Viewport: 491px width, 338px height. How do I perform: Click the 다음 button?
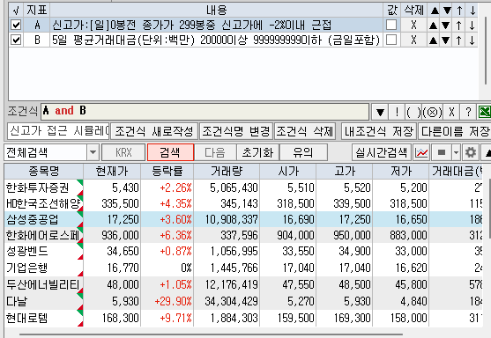pos(215,152)
